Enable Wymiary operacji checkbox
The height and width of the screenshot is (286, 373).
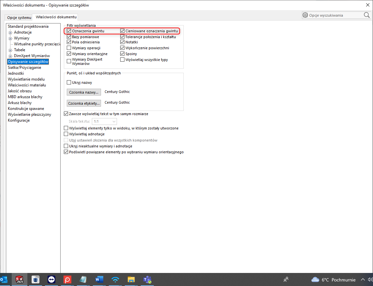coord(69,48)
